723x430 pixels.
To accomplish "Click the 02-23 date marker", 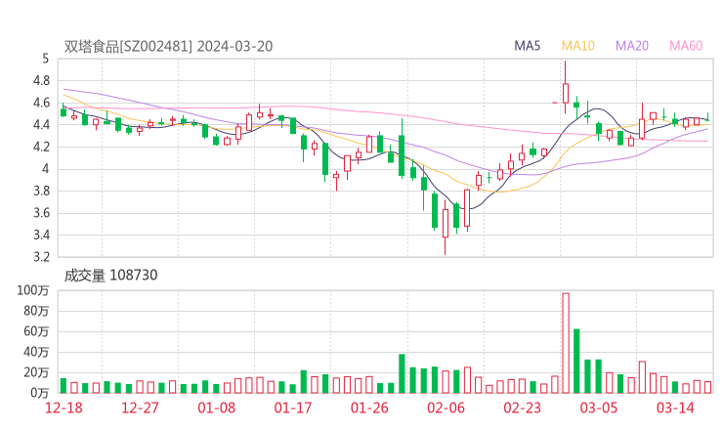I will (x=523, y=408).
